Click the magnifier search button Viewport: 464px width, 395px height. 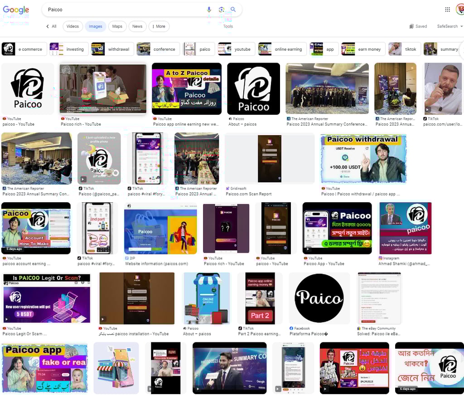click(233, 10)
